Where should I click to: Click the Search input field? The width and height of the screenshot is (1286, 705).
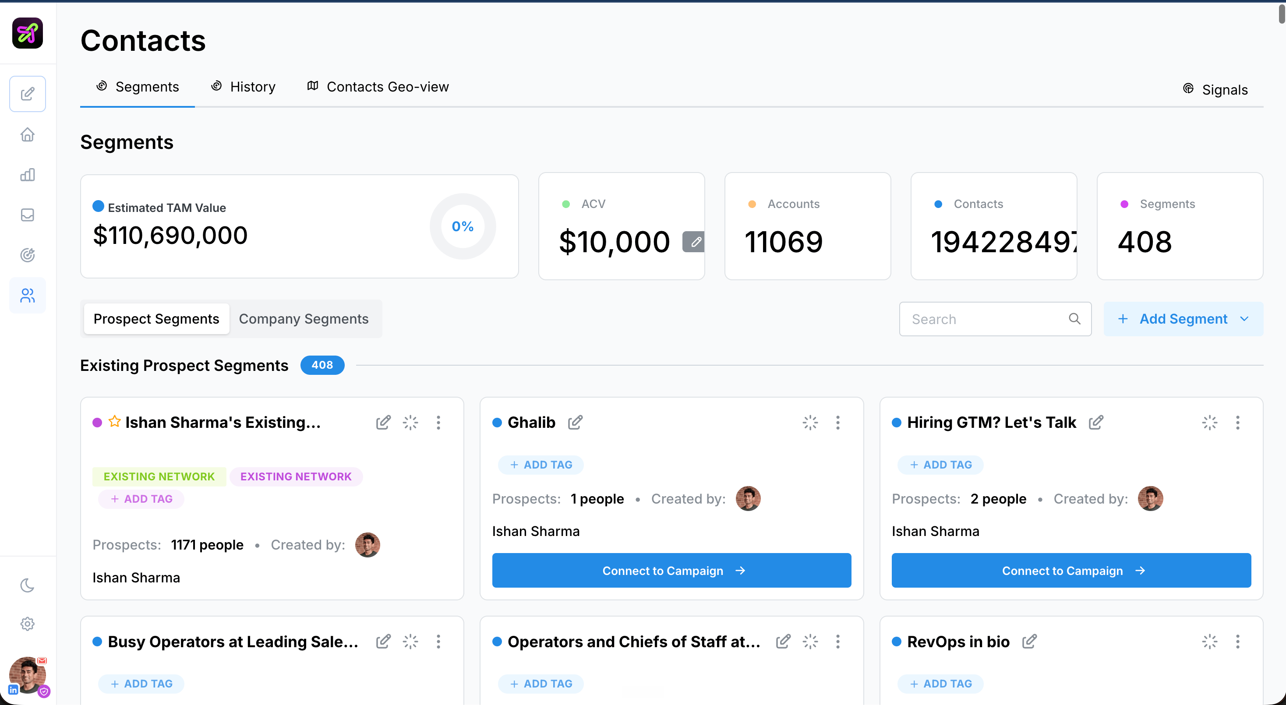tap(995, 319)
